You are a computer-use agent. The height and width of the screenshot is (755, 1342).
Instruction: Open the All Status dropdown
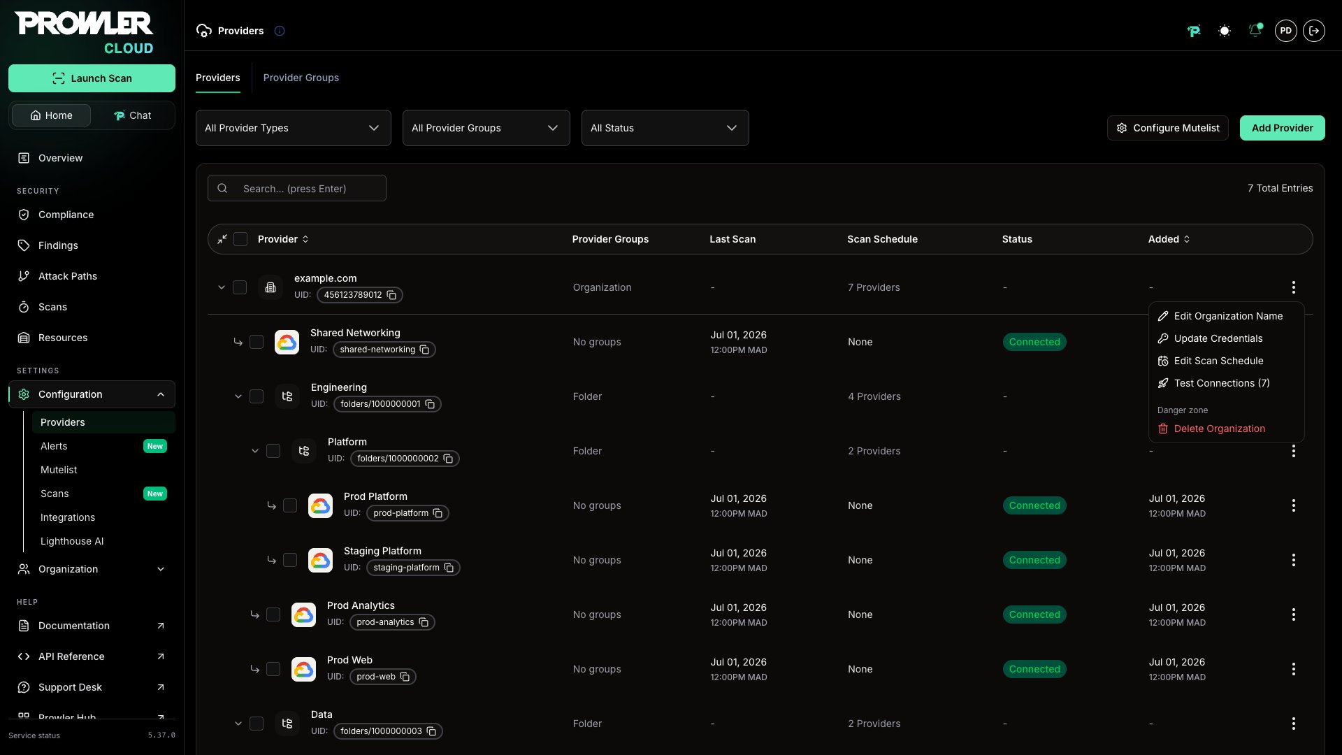(x=665, y=128)
